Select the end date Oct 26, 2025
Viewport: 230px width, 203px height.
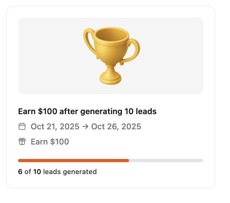[116, 126]
